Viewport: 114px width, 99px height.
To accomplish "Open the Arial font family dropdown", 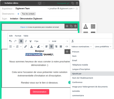I will click(60, 41).
